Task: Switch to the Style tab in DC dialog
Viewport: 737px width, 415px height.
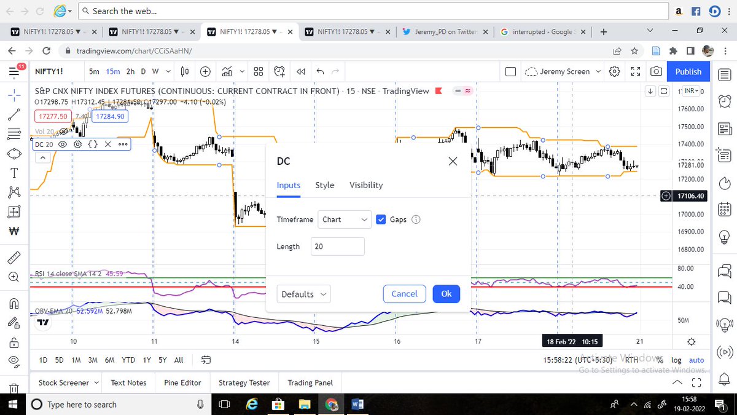Action: pos(325,185)
